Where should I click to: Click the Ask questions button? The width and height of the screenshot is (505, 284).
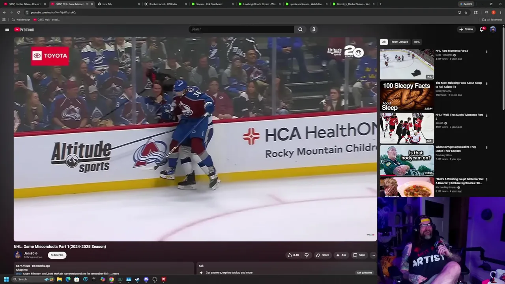click(x=365, y=273)
